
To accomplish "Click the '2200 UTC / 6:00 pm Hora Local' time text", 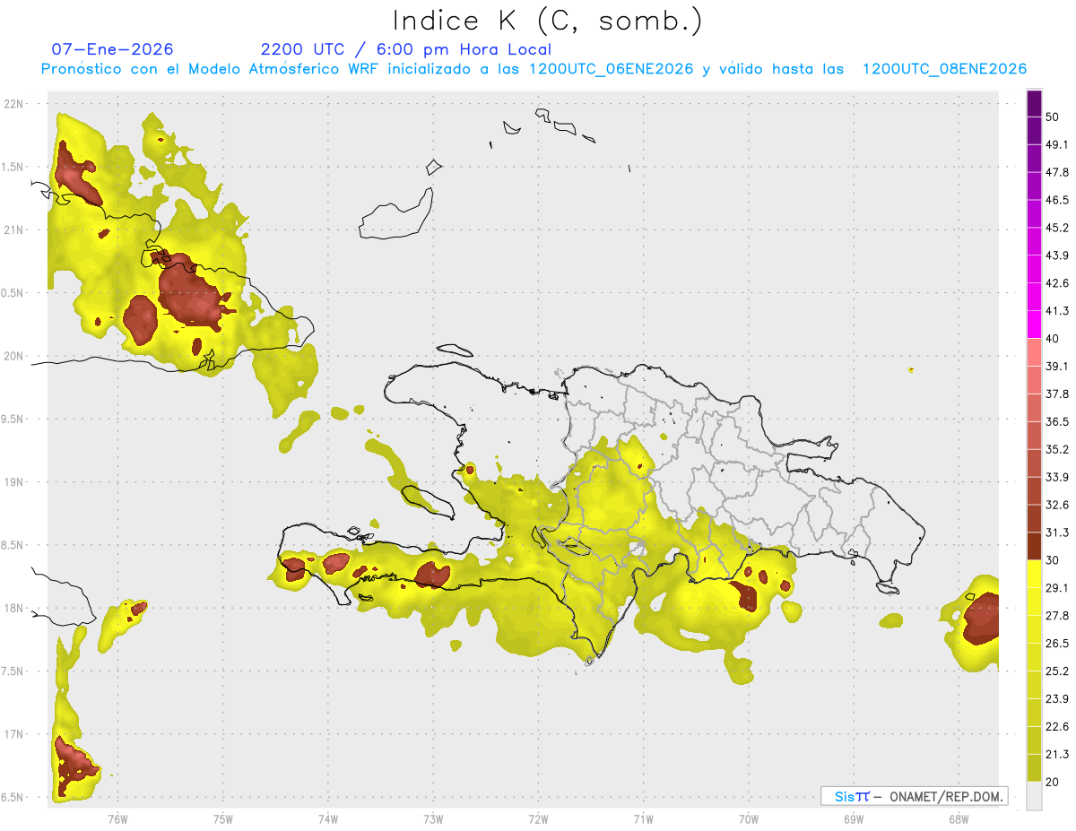I will 406,49.
